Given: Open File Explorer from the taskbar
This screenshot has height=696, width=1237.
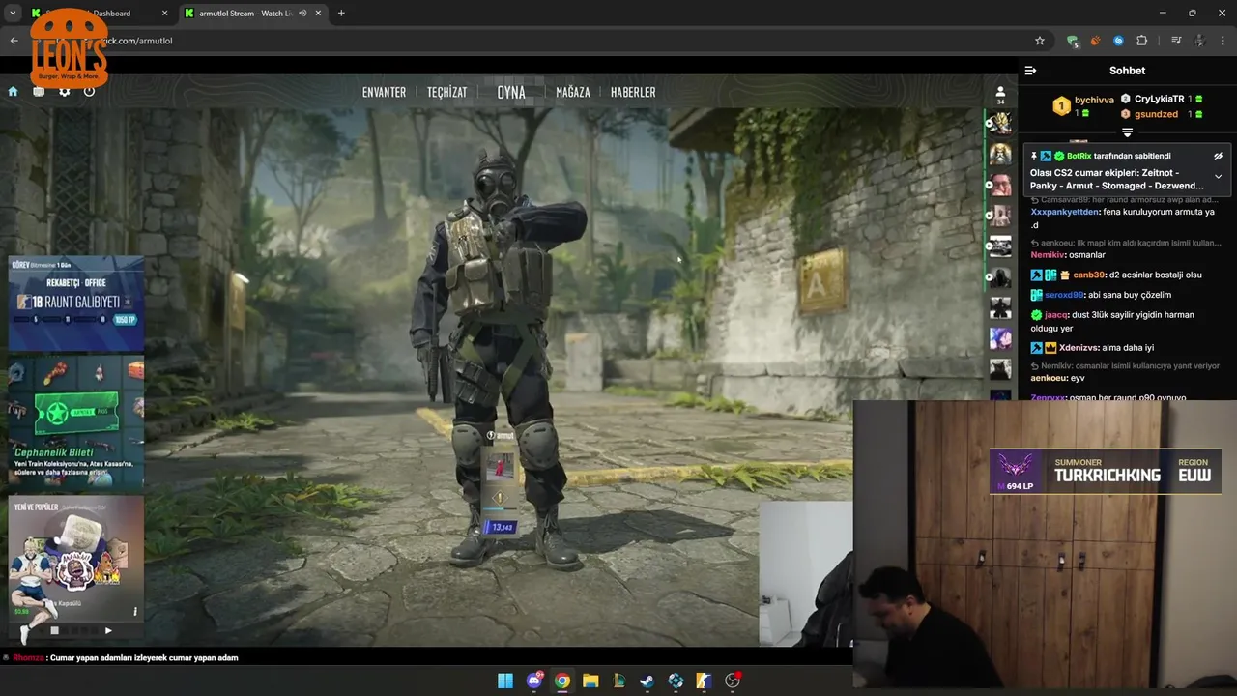Looking at the screenshot, I should click(590, 681).
